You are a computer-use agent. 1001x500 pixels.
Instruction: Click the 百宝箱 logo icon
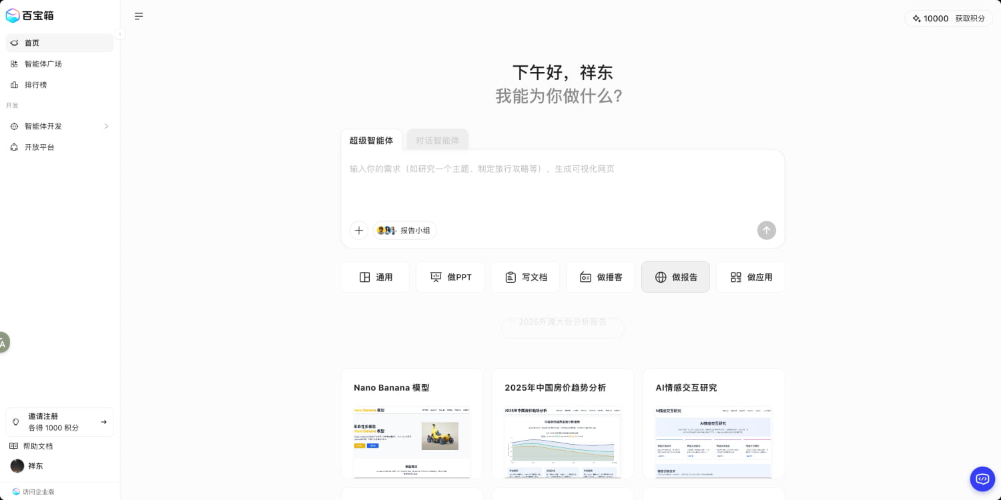pos(13,15)
